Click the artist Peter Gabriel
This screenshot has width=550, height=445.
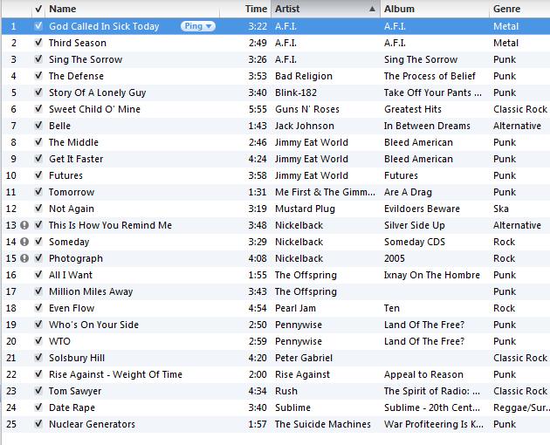[304, 358]
